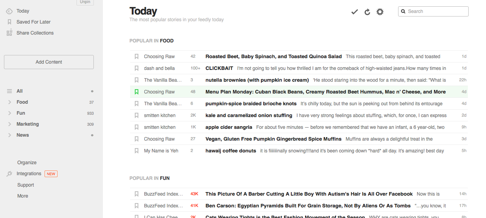Open settings via the gear icon
Image resolution: width=486 pixels, height=218 pixels.
click(x=380, y=12)
